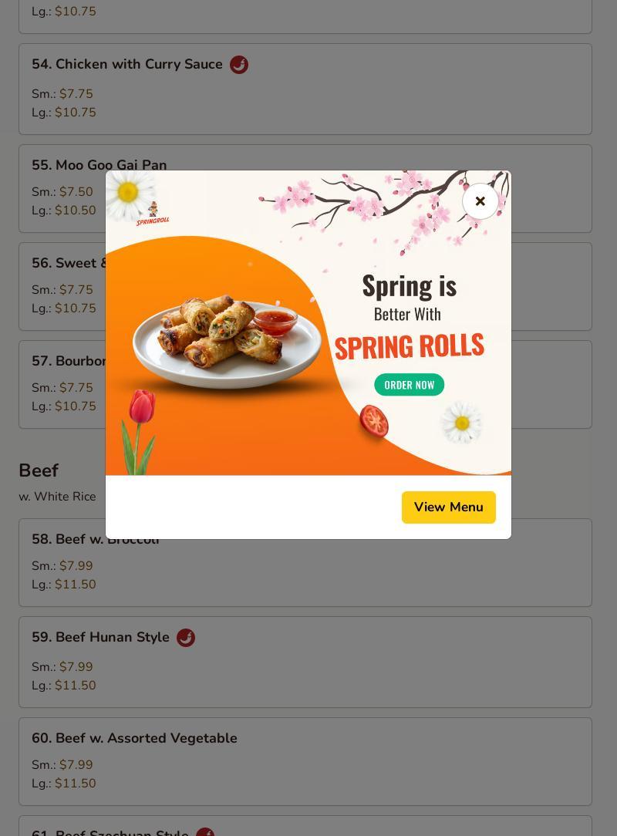The width and height of the screenshot is (617, 836).
Task: Click the spicy icon beside Chicken with Curry Sauce
Action: 239,65
